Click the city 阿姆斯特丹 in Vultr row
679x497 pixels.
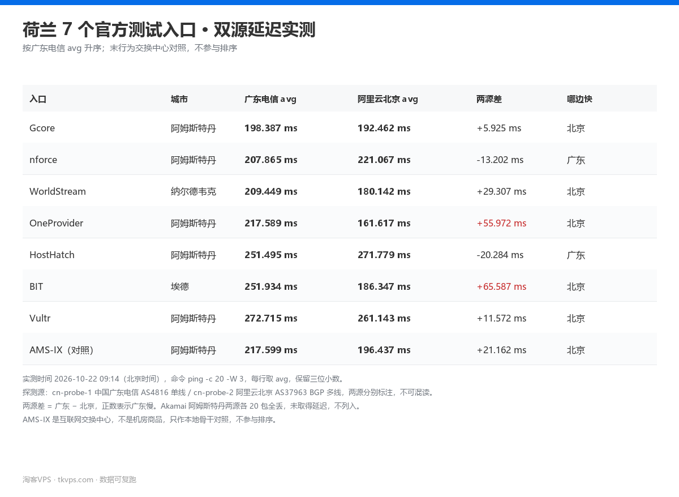[194, 318]
